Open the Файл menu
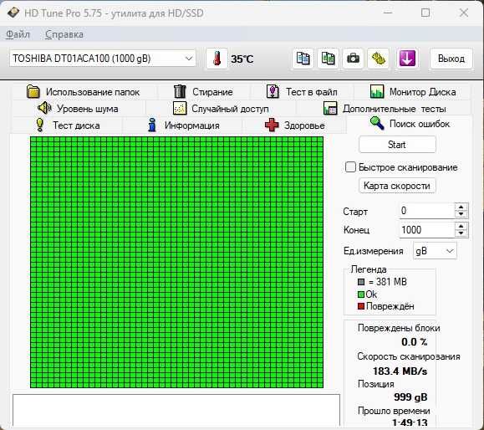 pos(18,34)
